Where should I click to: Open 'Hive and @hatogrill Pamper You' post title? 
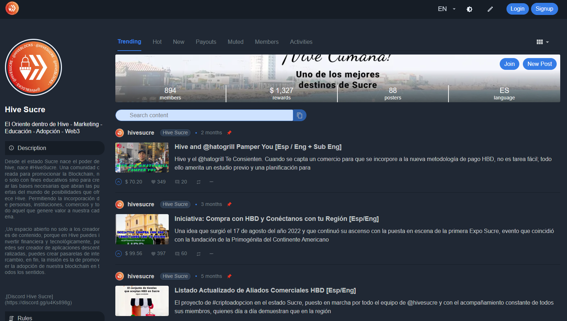(258, 147)
